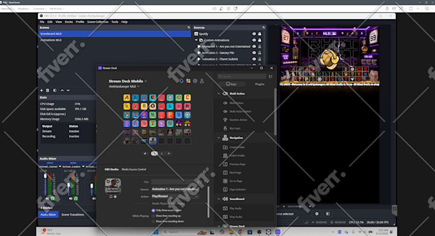Image resolution: width=435 pixels, height=236 pixels.
Task: Hide Animation 1 - Are you not Entertained source
Action: click(x=254, y=47)
